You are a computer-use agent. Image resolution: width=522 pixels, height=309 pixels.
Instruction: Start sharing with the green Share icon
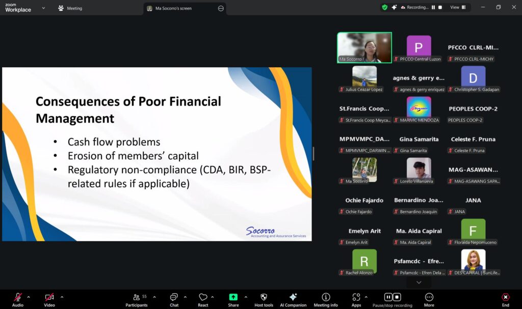point(233,297)
